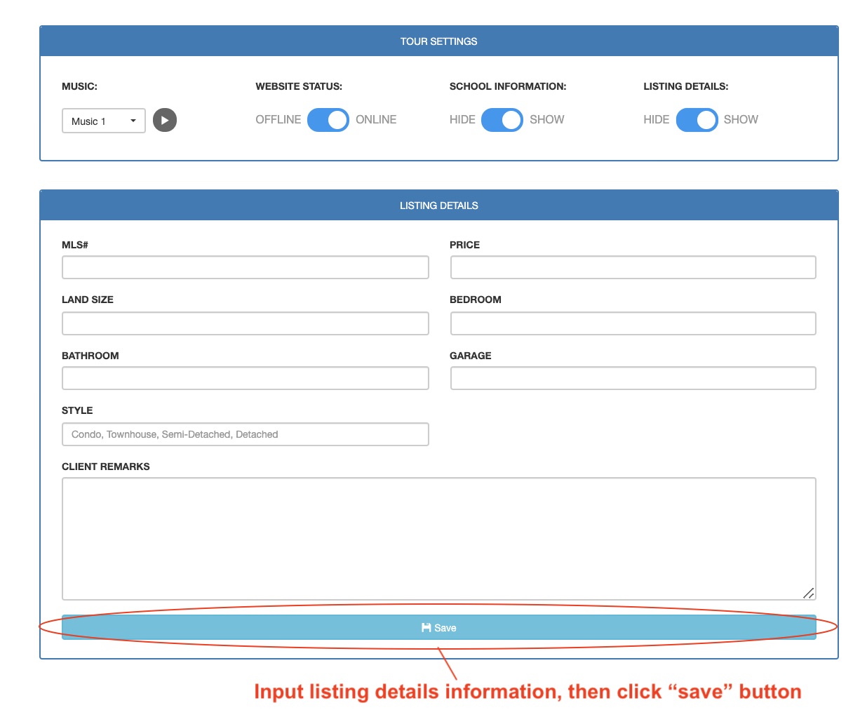Screen dimensions: 867x717
Task: Grab the Client Remarks resize handle
Action: pos(809,594)
